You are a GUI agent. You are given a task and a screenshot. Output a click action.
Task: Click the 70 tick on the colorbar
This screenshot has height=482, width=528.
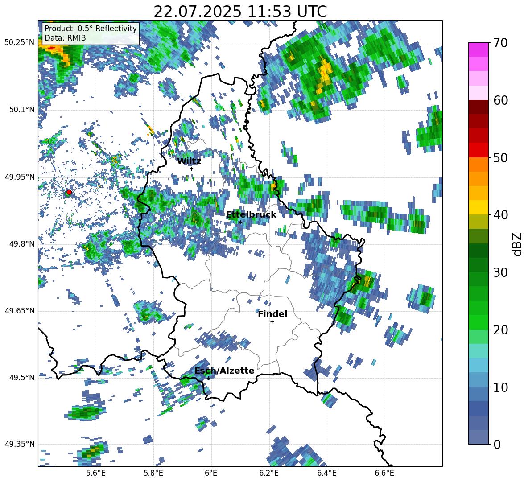pyautogui.click(x=500, y=43)
